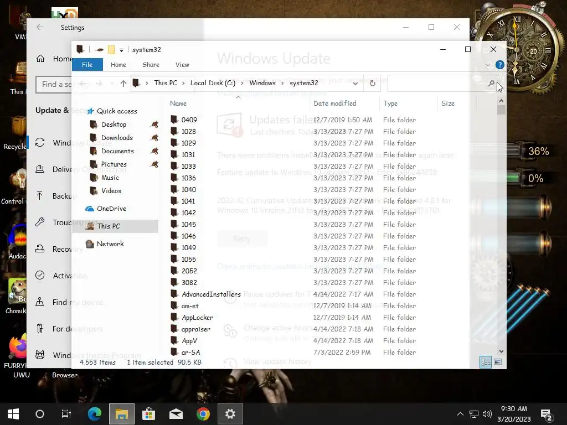
Task: Select Backup icon in Settings sidebar
Action: pyautogui.click(x=40, y=195)
